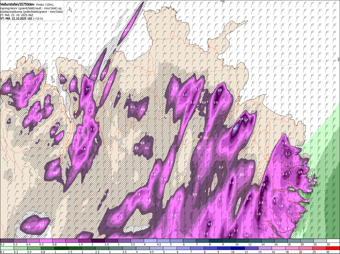Click the 1.9 precipitation value label

[x=83, y=149]
